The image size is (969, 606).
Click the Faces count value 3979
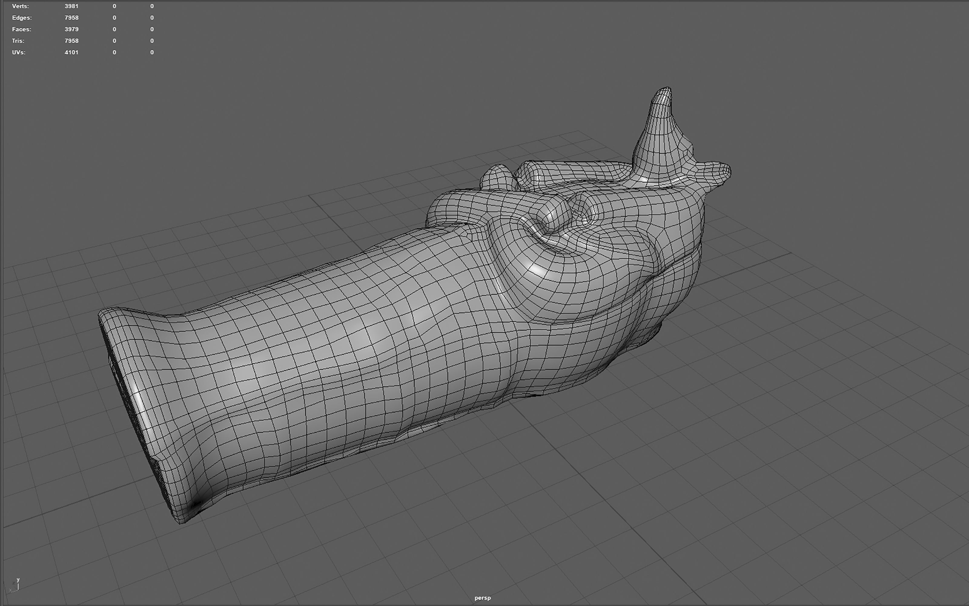pyautogui.click(x=71, y=29)
